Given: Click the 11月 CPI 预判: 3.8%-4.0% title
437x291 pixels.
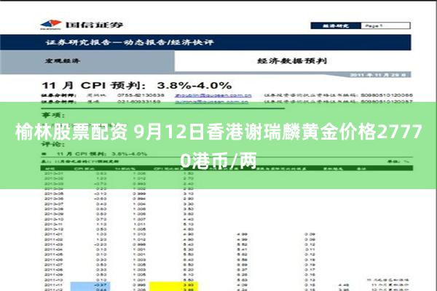Looking at the screenshot, I should click(x=137, y=85).
